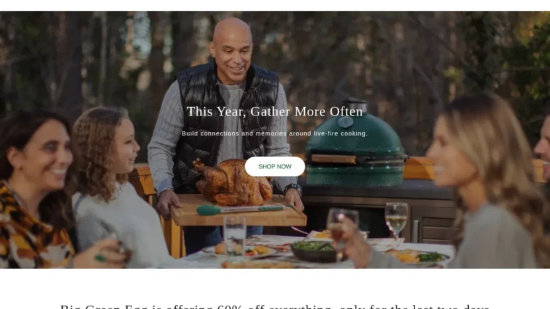The height and width of the screenshot is (309, 550).
Task: Select the heading "This Year, Gather More Often"
Action: 274,112
